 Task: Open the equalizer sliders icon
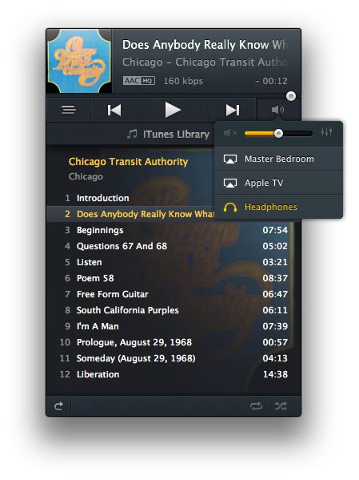point(326,132)
